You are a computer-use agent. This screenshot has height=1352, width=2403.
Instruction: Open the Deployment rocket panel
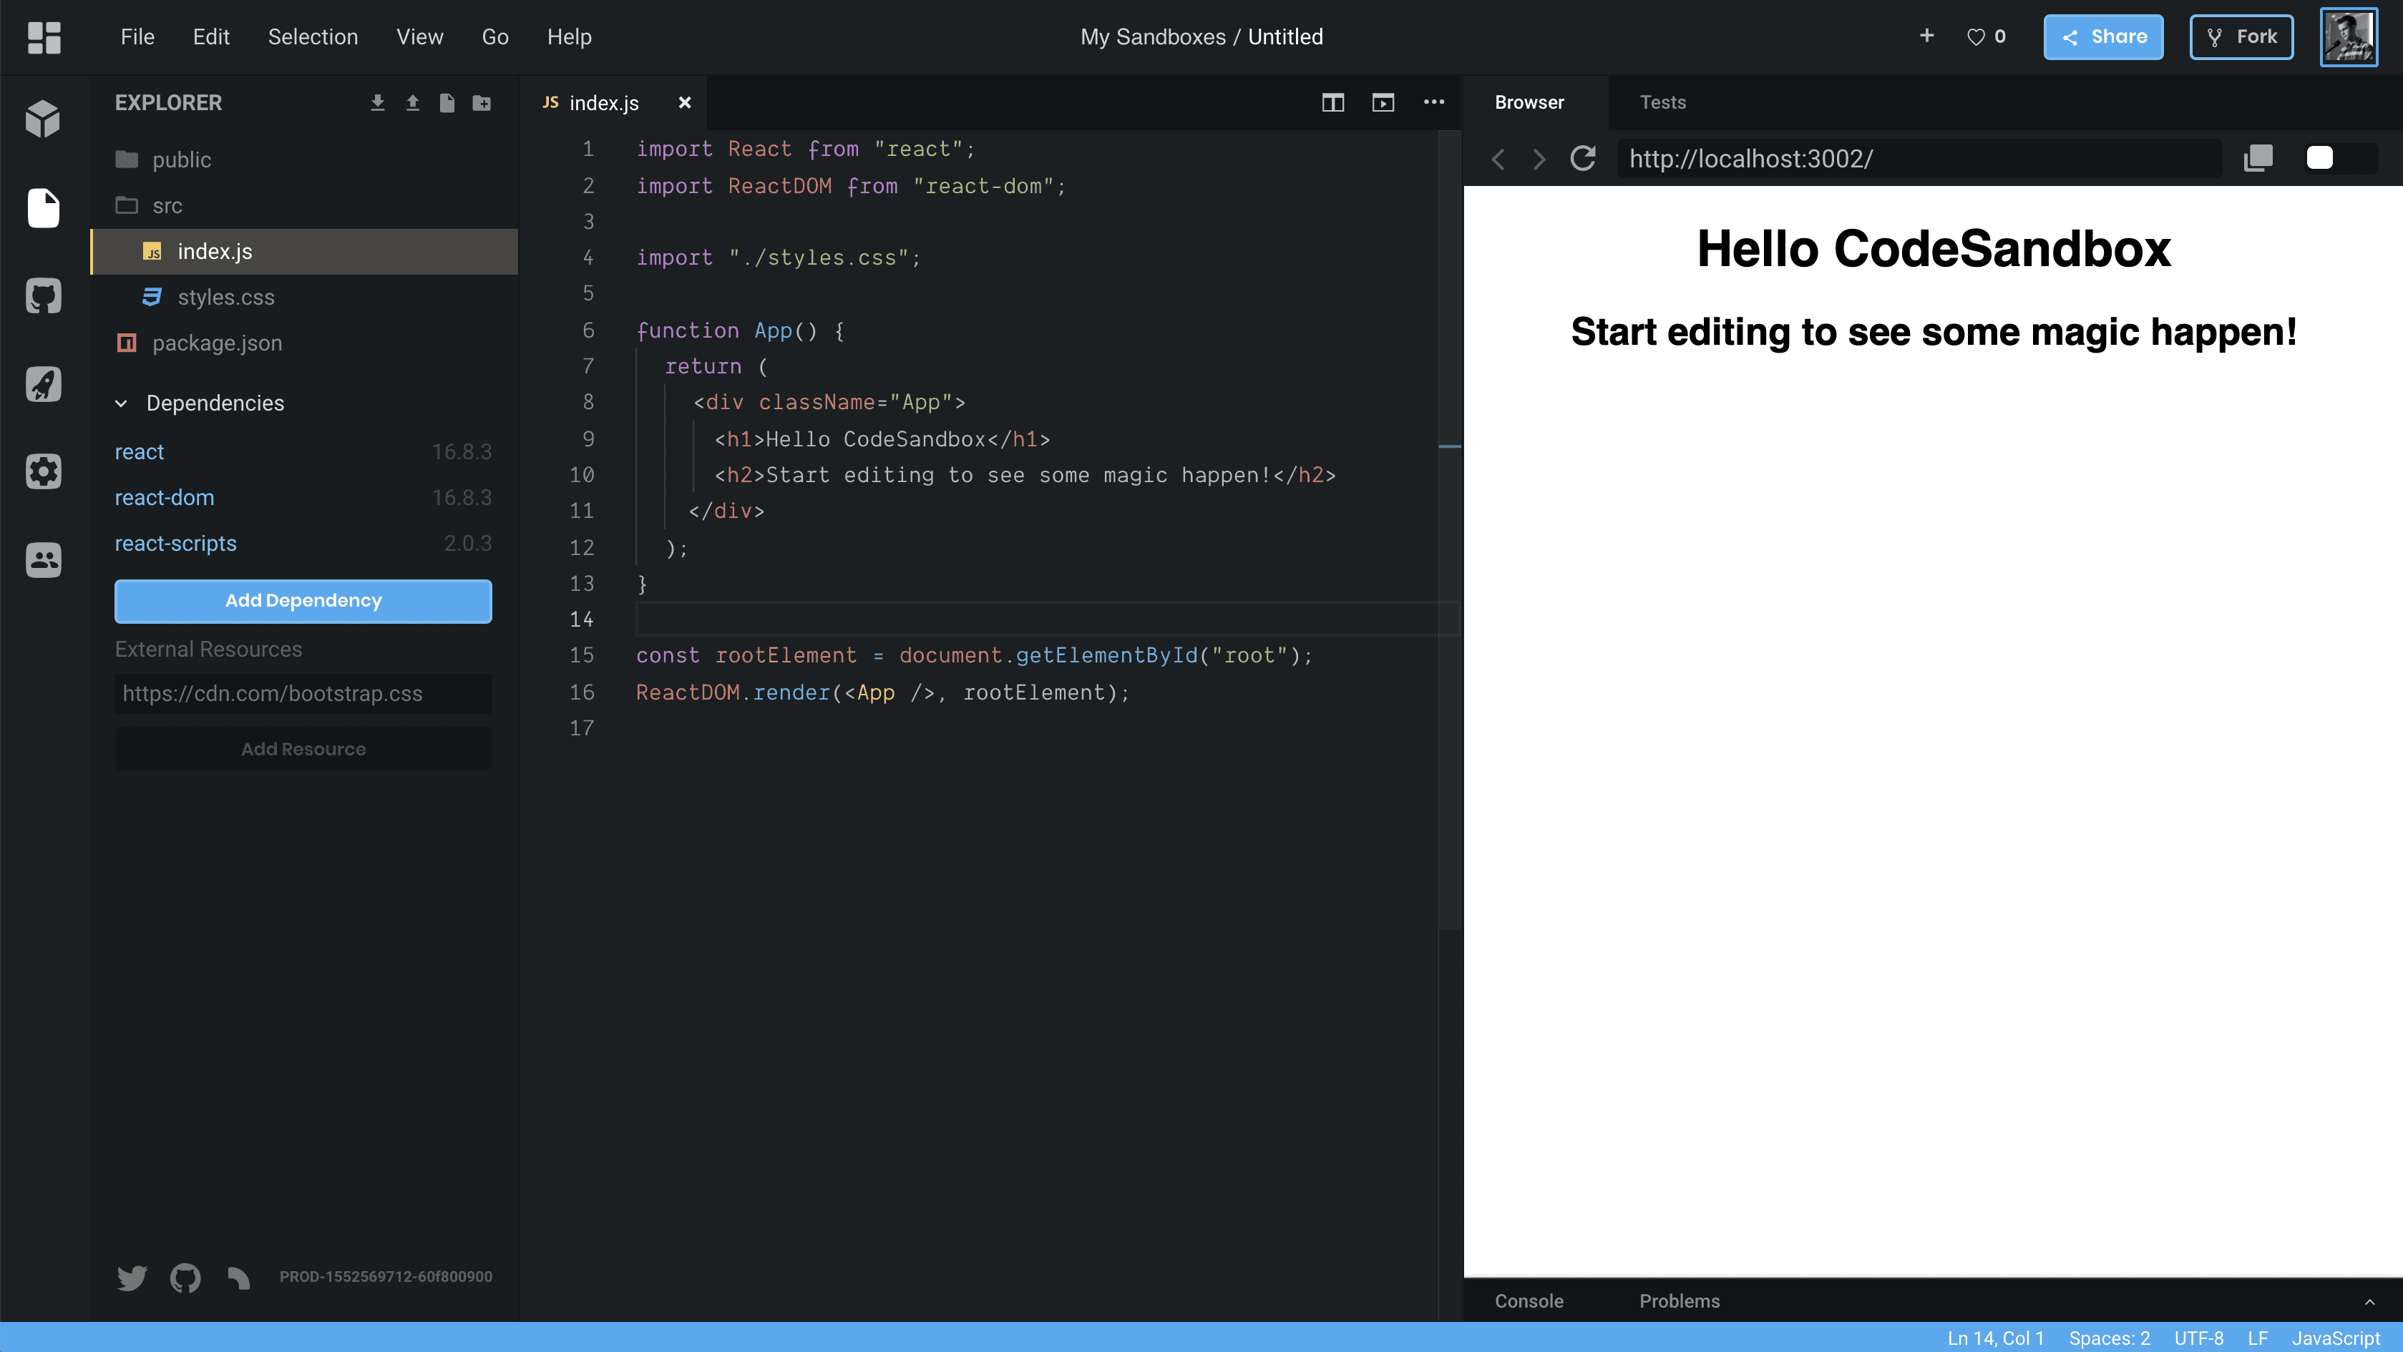coord(43,383)
